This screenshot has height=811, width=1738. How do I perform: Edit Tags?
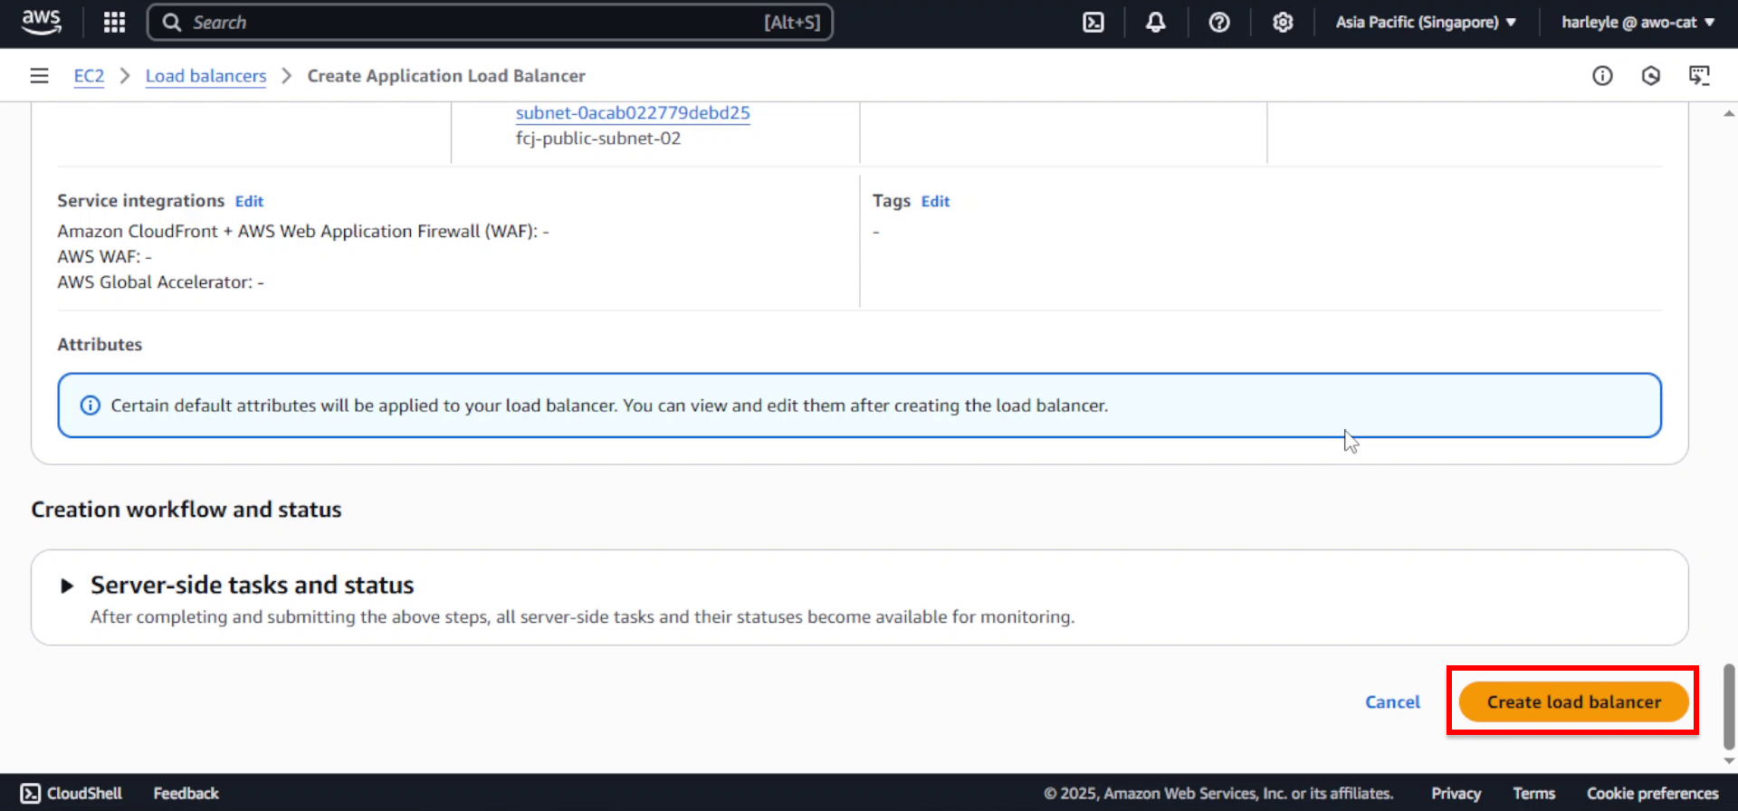[x=935, y=201]
